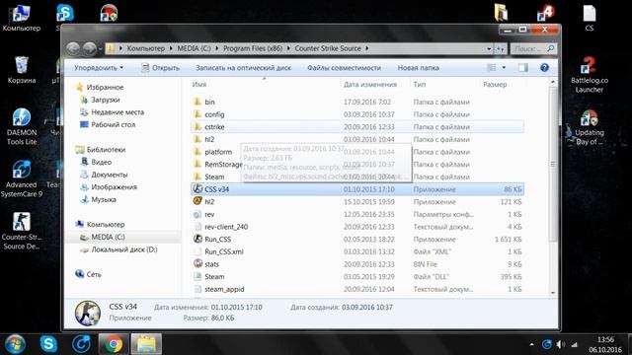Click the volume icon in system tray

560,344
